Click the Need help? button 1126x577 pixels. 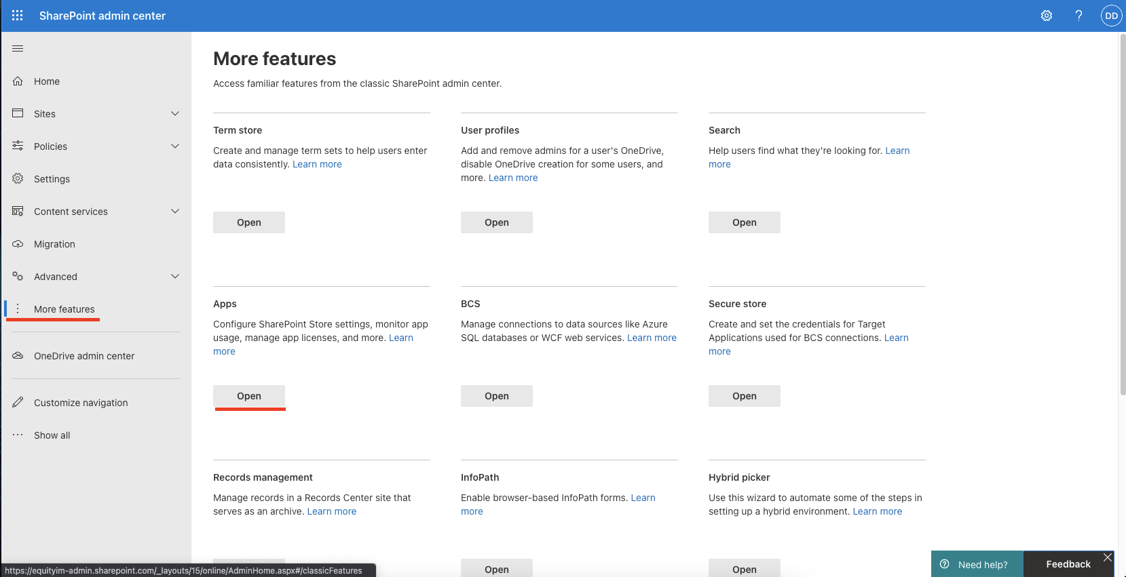(x=977, y=564)
